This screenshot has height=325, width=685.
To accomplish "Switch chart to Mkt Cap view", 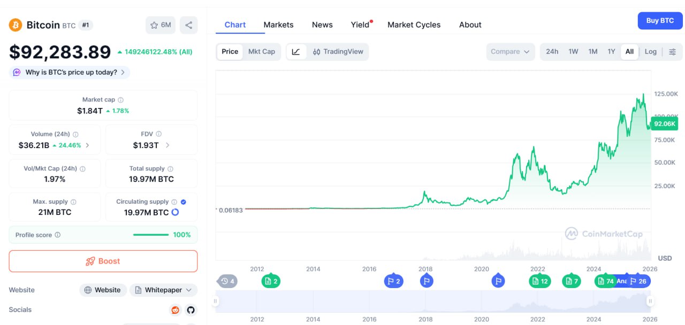I will click(262, 52).
